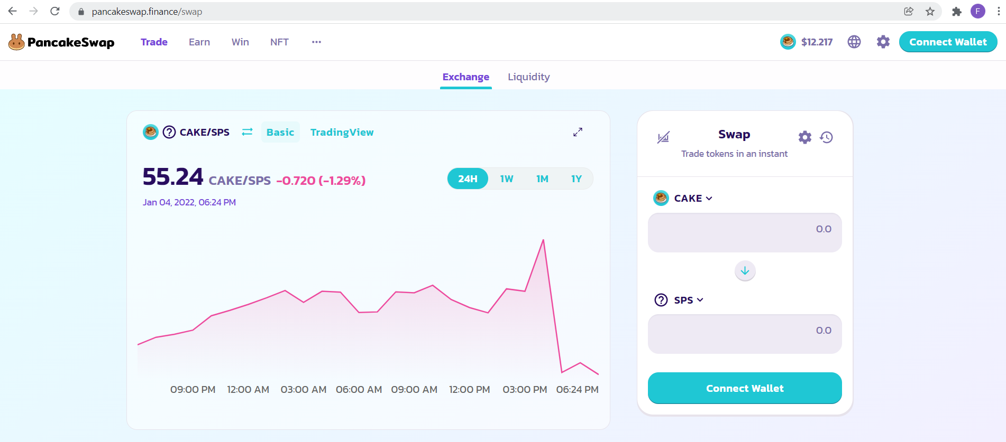Click the Jan 04, 2022 date text
This screenshot has width=1006, height=442.
click(x=189, y=202)
